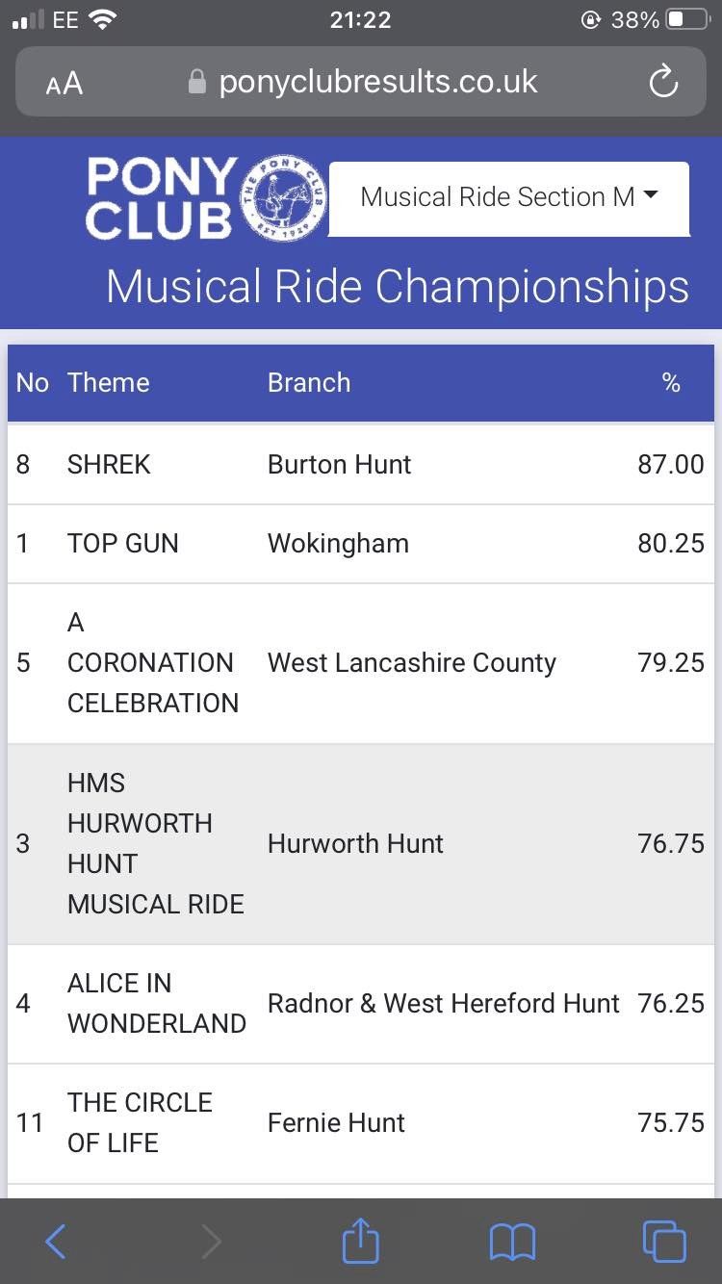Sort by the % column header
Viewport: 722px width, 1284px height.
(671, 383)
